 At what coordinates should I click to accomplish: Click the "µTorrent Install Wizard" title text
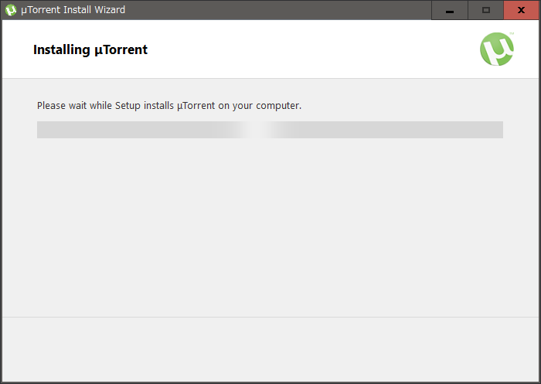click(73, 10)
